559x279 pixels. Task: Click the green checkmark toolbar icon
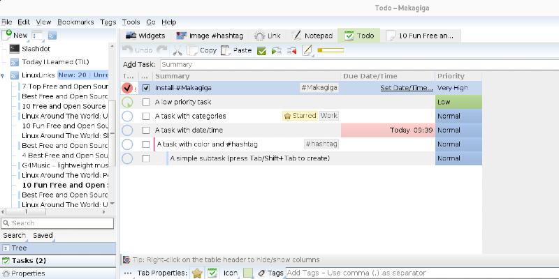(262, 50)
